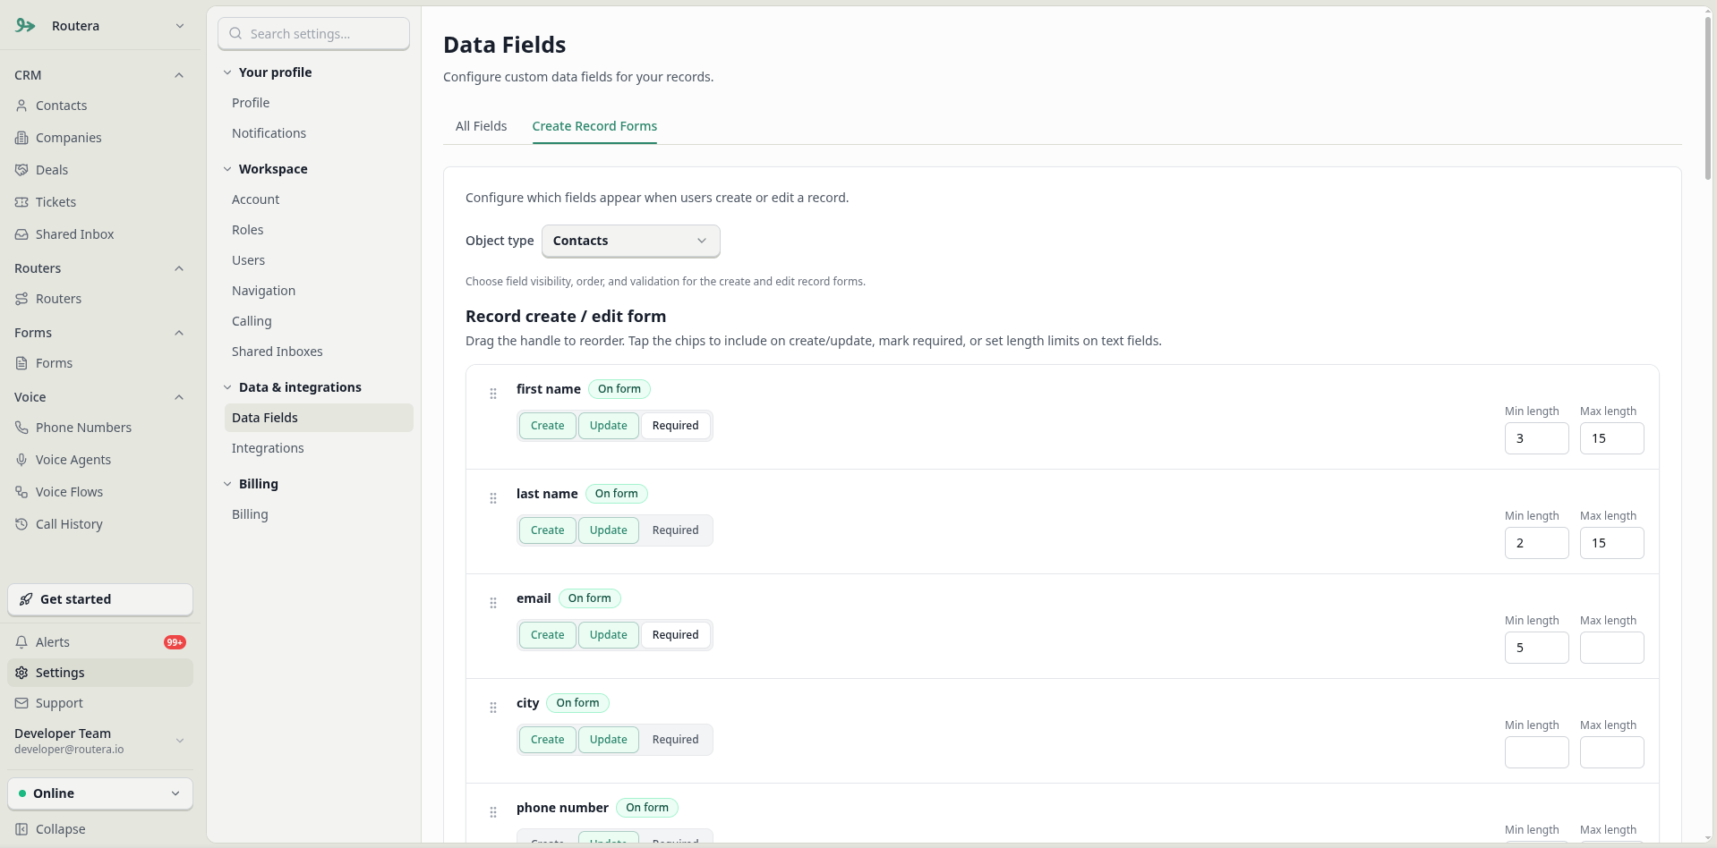This screenshot has width=1717, height=848.
Task: Click the rocket icon in Get started
Action: 26,599
